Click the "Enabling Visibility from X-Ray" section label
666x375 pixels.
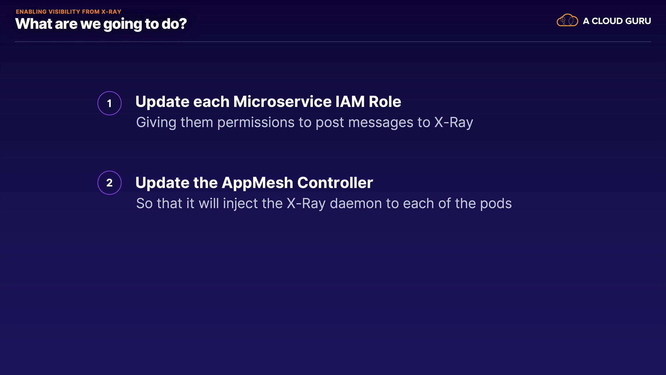click(68, 11)
